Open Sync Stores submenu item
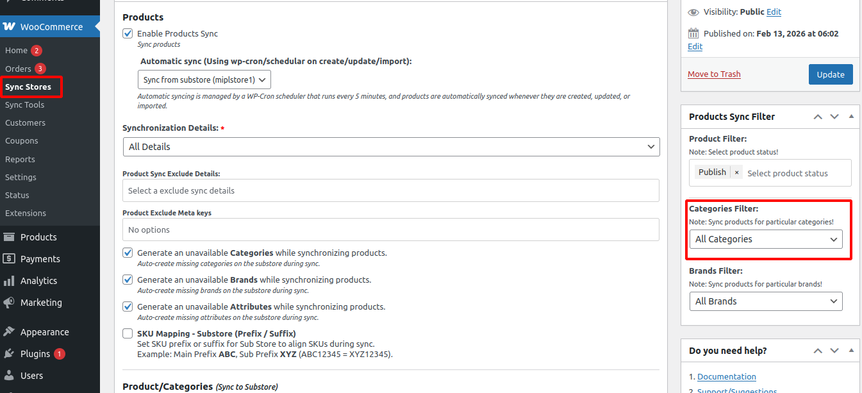 28,87
